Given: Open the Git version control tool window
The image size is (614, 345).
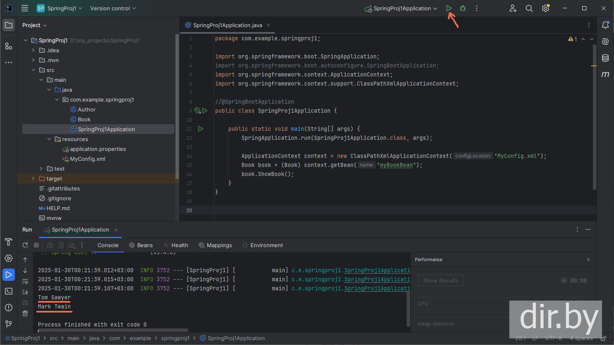Looking at the screenshot, I should click(x=9, y=324).
